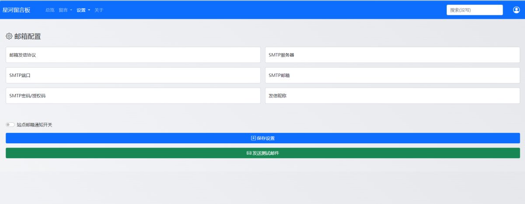The image size is (525, 204).
Task: Toggle the 站点邮箱通知开关 switch
Action: [x=10, y=125]
